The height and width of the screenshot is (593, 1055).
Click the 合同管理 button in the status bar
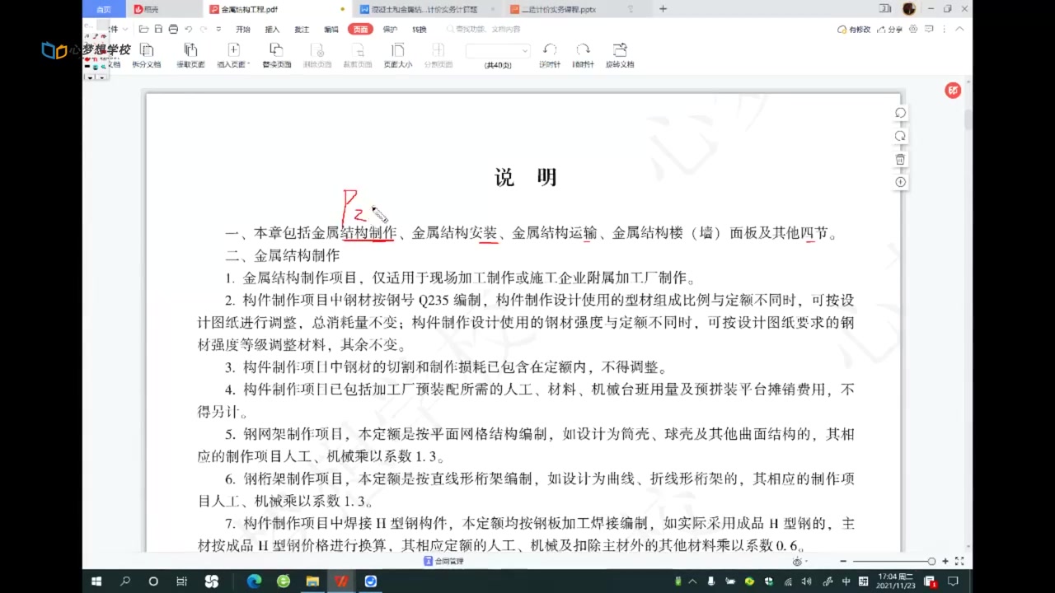pyautogui.click(x=445, y=561)
